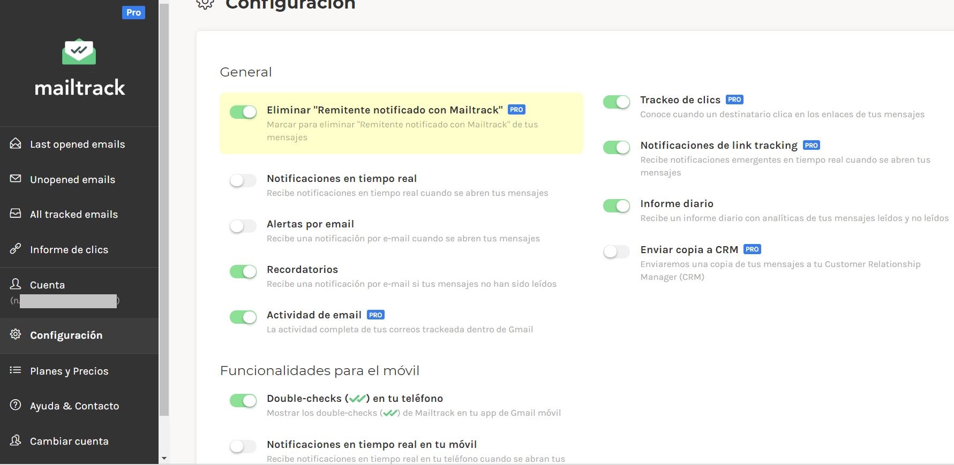Screen dimensions: 954x465
Task: Click the question mark icon for Ayuda & Contacto
Action: pos(16,405)
